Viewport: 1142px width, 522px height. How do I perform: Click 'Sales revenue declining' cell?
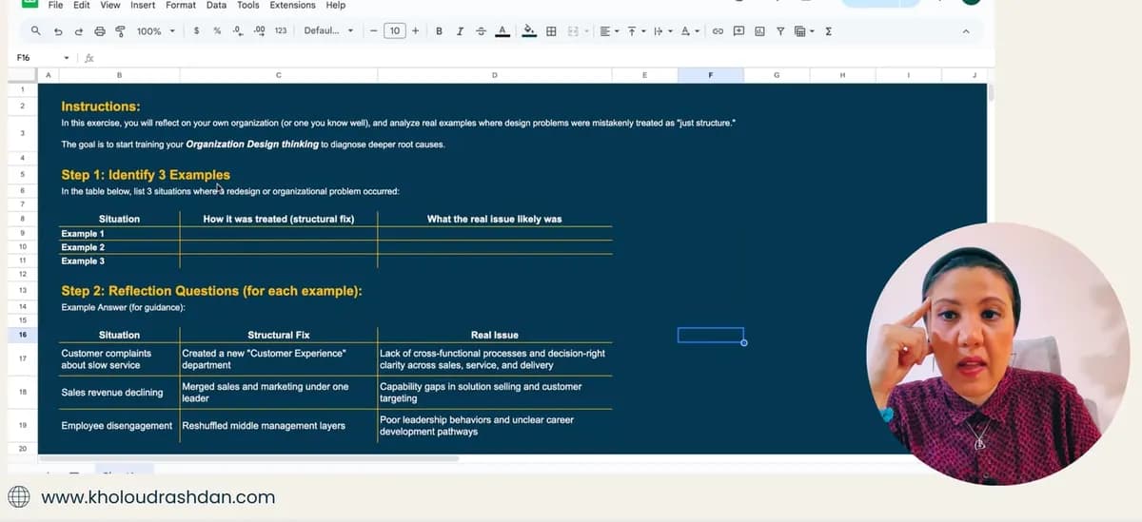[x=119, y=392]
